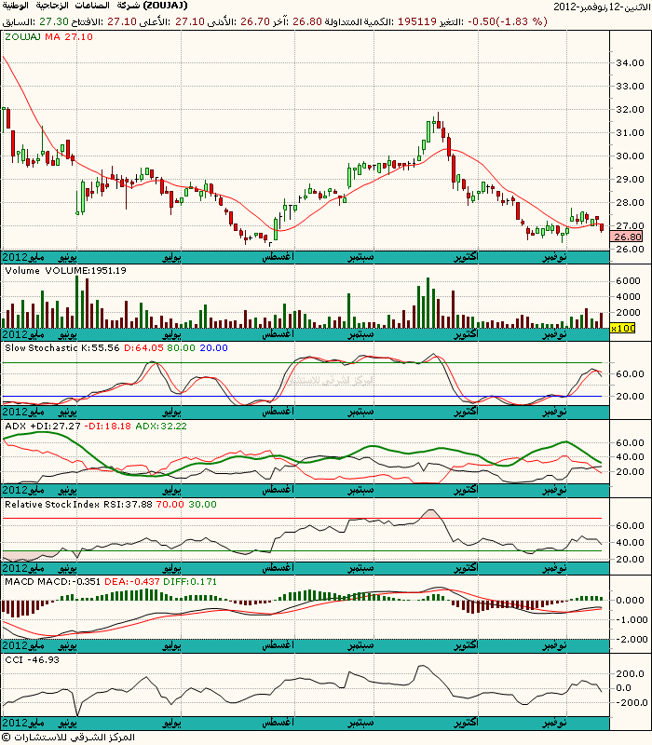This screenshot has width=652, height=745.
Task: Select the الأدنى low value 26.70
Action: coord(255,21)
